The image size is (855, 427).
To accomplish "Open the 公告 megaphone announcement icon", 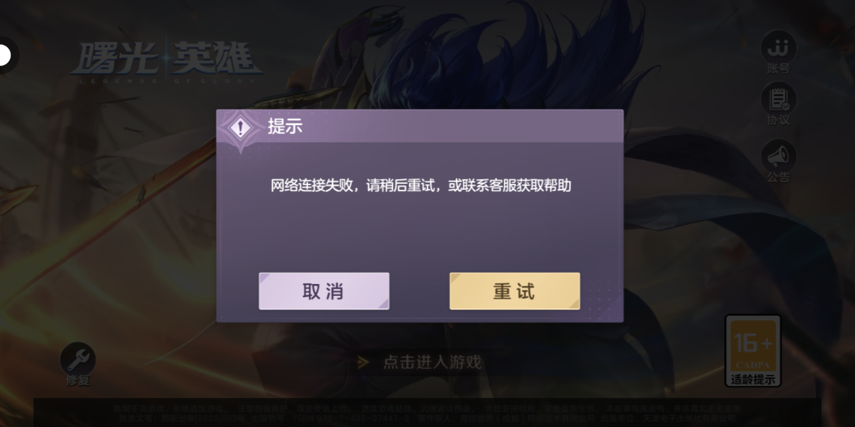I will 778,156.
